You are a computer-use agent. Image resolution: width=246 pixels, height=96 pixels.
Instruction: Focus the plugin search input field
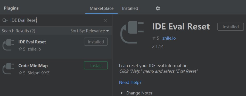[x=56, y=20]
